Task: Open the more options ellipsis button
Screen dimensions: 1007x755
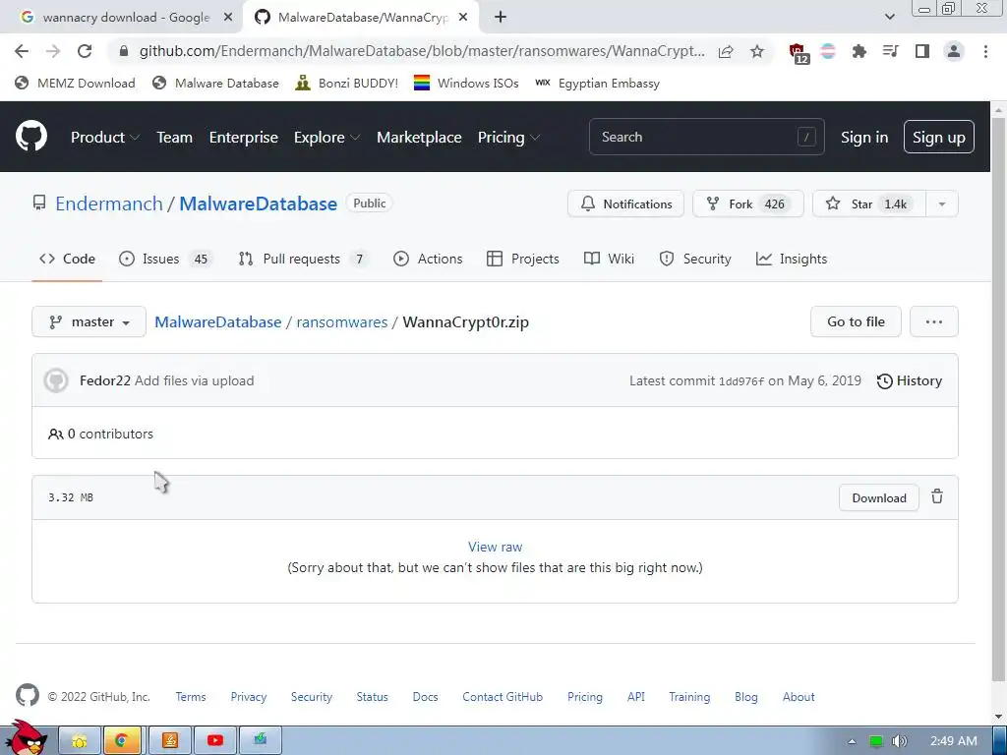Action: (x=934, y=321)
